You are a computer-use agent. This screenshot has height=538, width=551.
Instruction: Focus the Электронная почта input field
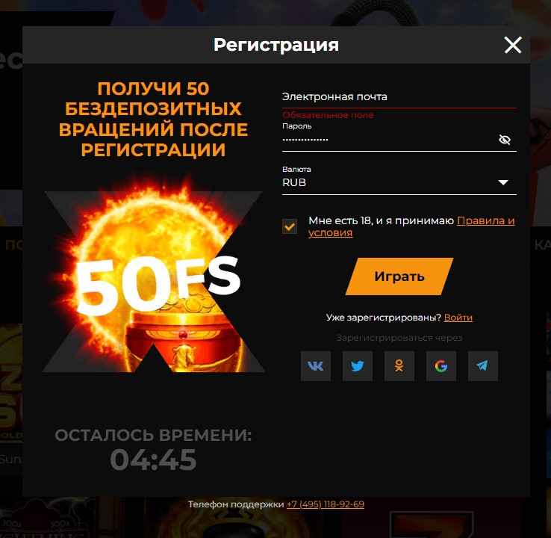[x=399, y=96]
